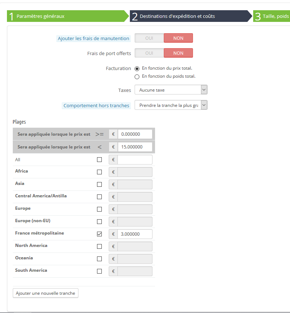
Task: Check the Africa zone checkbox
Action: click(x=99, y=172)
